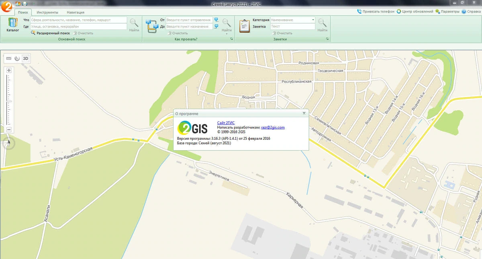Image resolution: width=482 pixels, height=259 pixels.
Task: Click the 2GIS logo in the about dialog
Action: (x=193, y=128)
